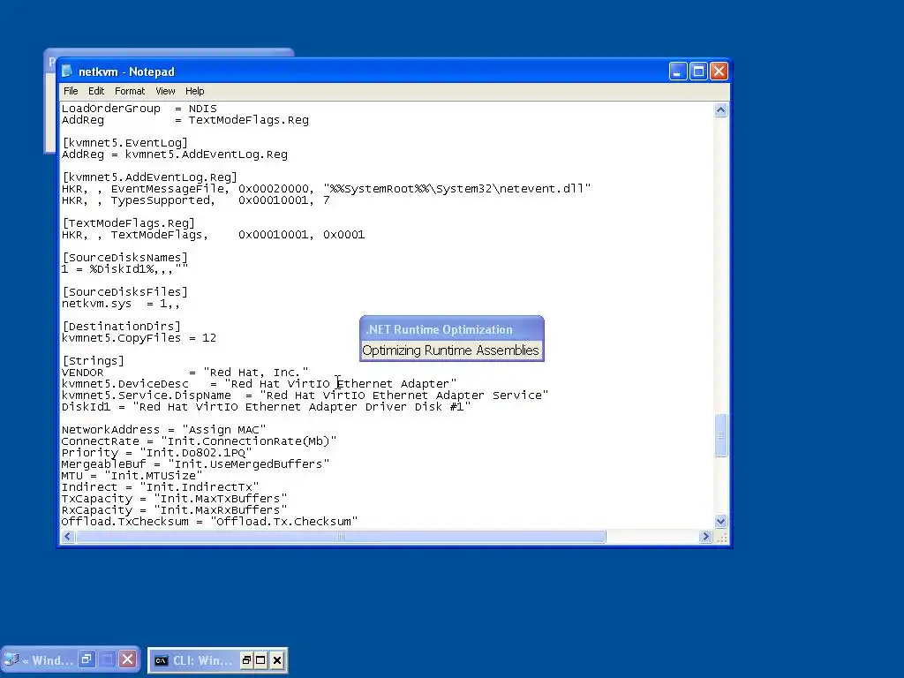
Task: Maximize the netkvm Notepad window
Action: pyautogui.click(x=698, y=72)
